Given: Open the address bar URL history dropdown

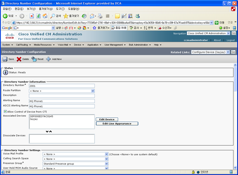Looking at the screenshot, I should pyautogui.click(x=212, y=23).
